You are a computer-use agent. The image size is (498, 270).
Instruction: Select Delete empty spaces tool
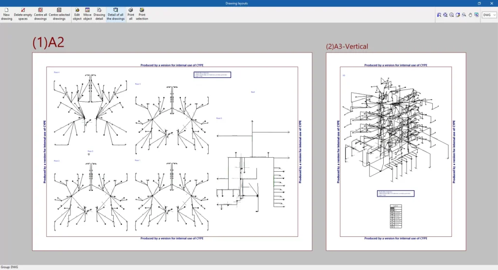coord(23,14)
